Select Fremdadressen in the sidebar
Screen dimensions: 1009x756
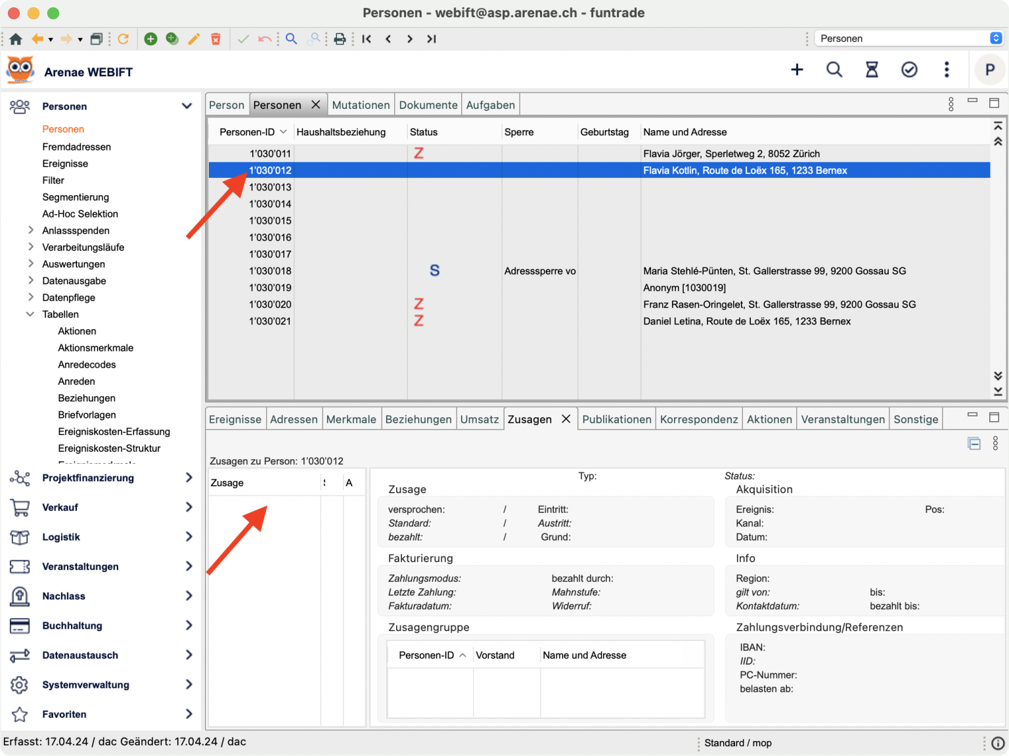[76, 146]
